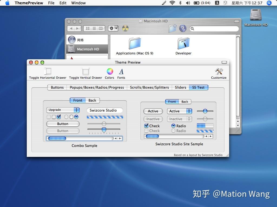Click the Toggle Horizontal Drawer icon

[48, 71]
